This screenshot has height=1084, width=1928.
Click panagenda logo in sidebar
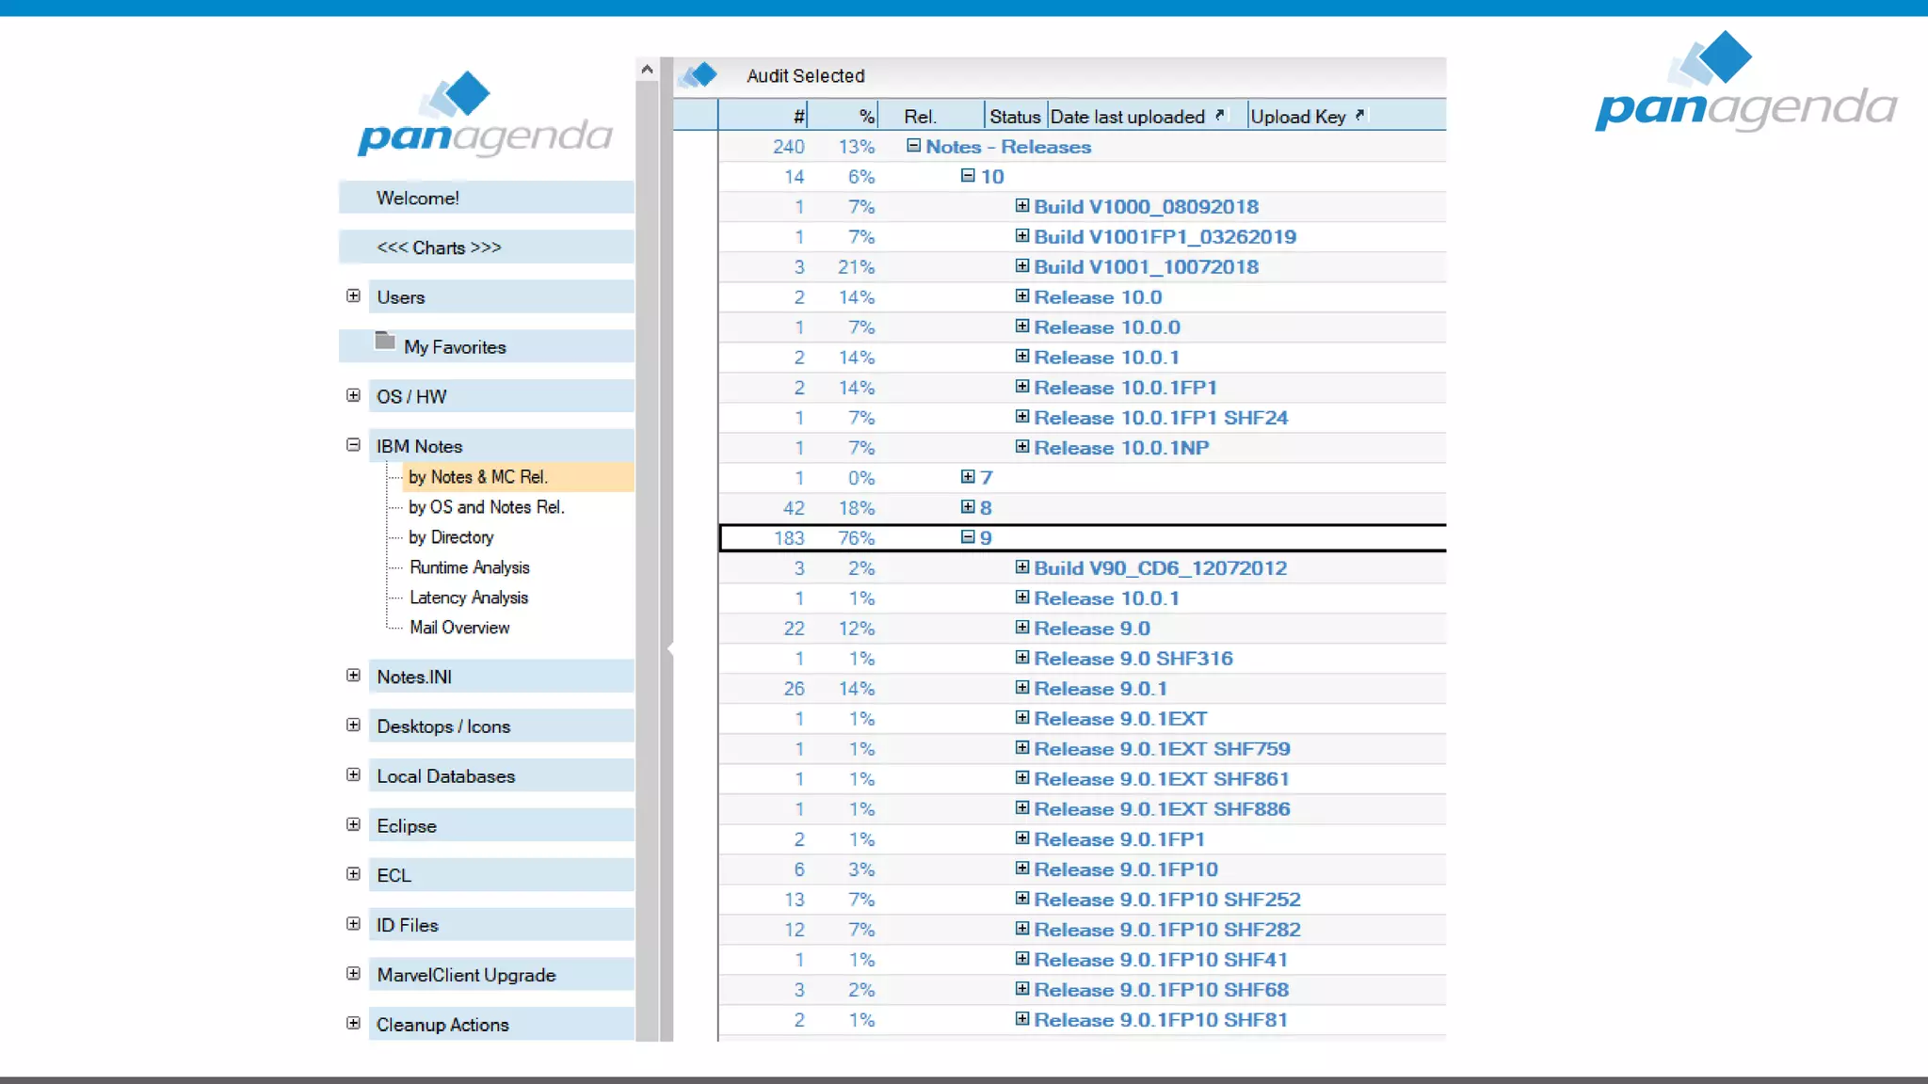coord(485,115)
